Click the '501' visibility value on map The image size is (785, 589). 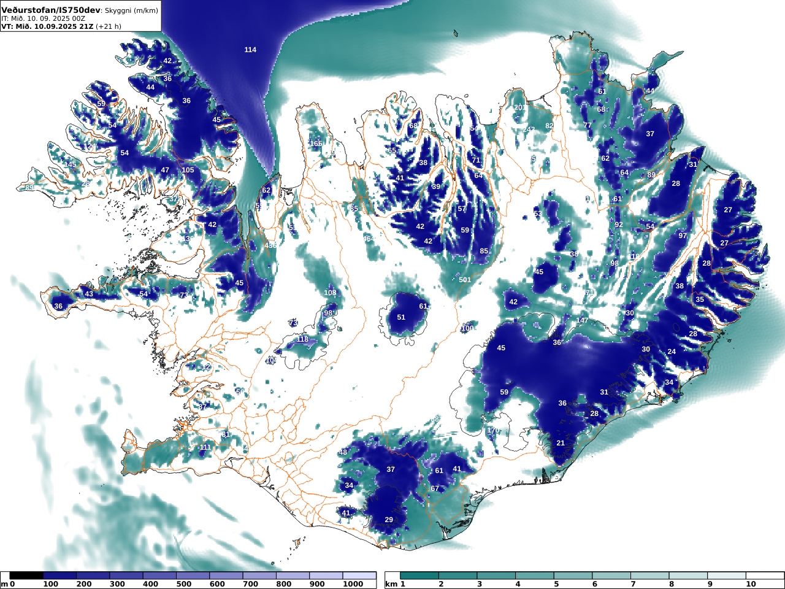[x=465, y=280]
